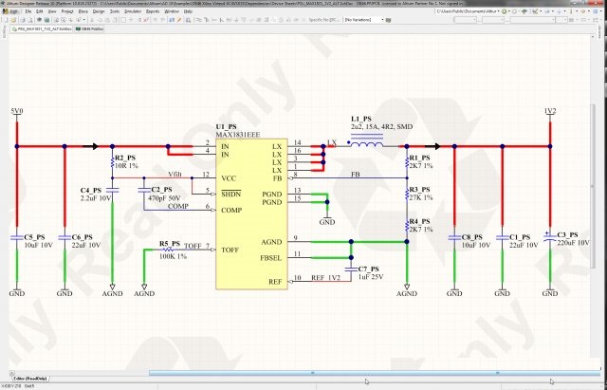Click the Vfilt net label
Image resolution: width=607 pixels, height=390 pixels.
tap(175, 175)
